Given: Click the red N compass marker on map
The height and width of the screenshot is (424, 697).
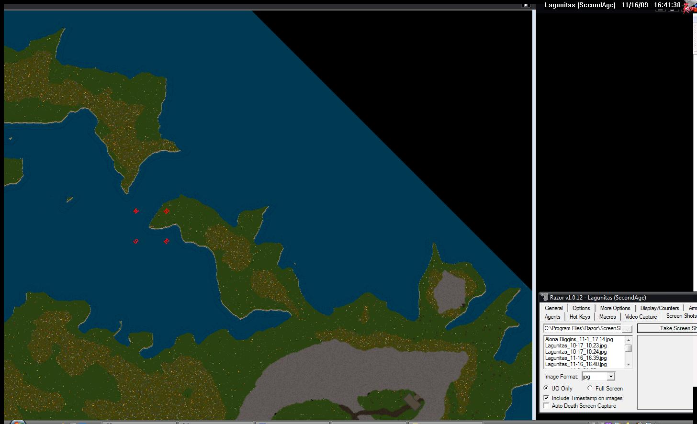Looking at the screenshot, I should pos(167,211).
